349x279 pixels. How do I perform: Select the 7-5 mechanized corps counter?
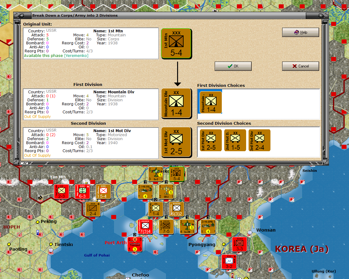[166, 227]
